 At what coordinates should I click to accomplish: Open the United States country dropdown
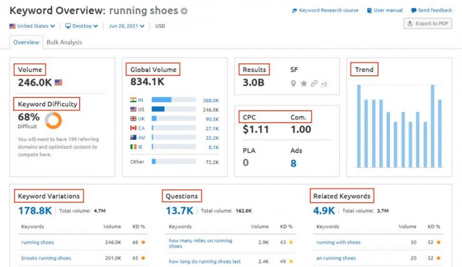click(32, 26)
